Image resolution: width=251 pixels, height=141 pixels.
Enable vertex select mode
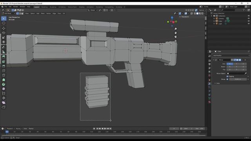[17, 14]
